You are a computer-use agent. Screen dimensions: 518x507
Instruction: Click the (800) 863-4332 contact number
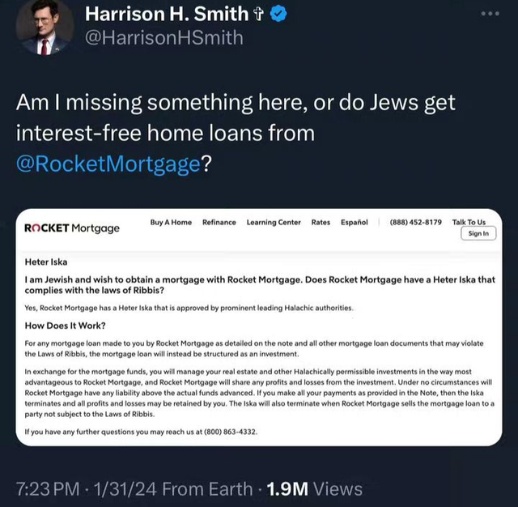(x=229, y=432)
